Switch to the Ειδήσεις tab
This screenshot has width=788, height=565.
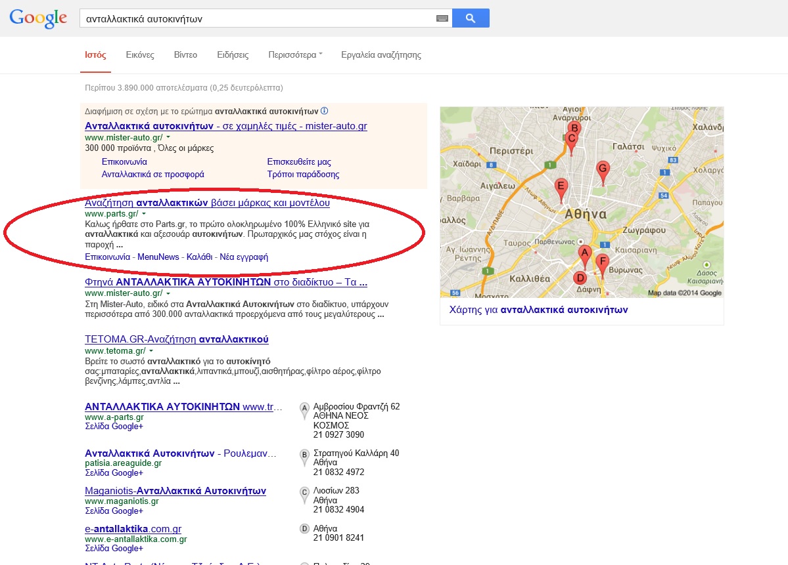pyautogui.click(x=233, y=54)
